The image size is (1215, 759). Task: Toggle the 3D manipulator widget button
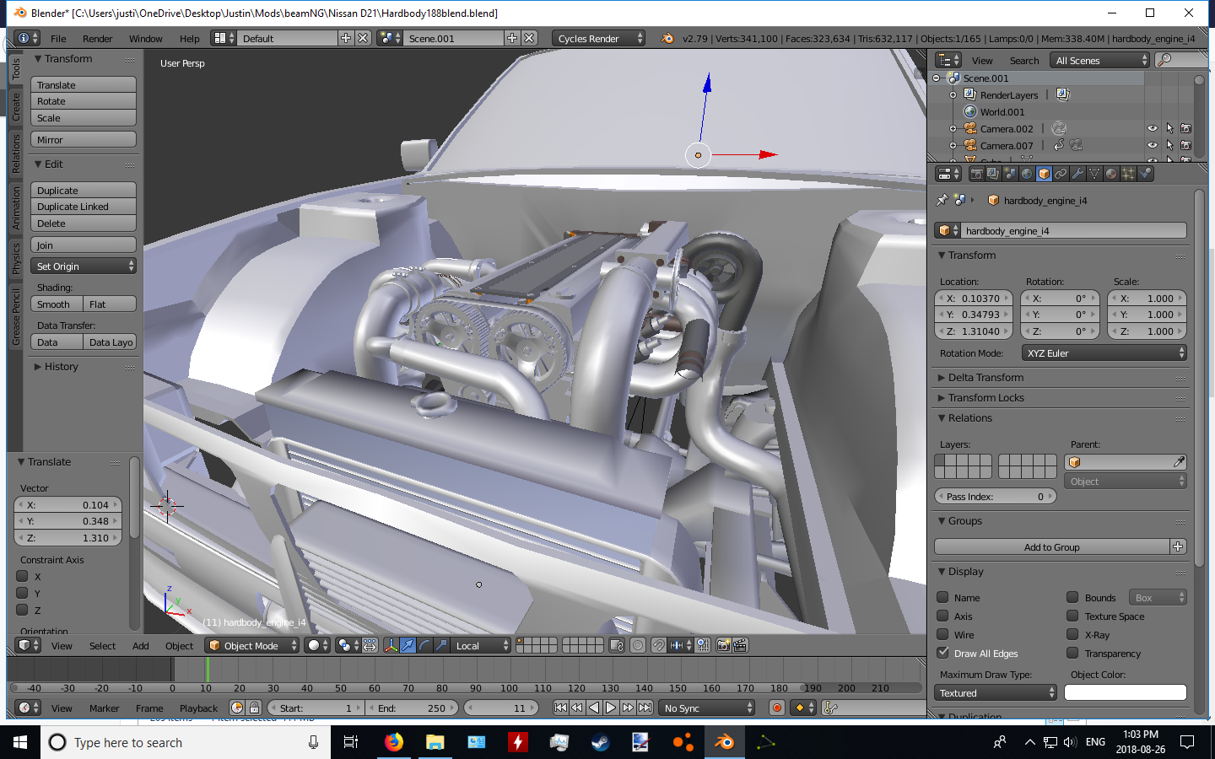click(391, 645)
